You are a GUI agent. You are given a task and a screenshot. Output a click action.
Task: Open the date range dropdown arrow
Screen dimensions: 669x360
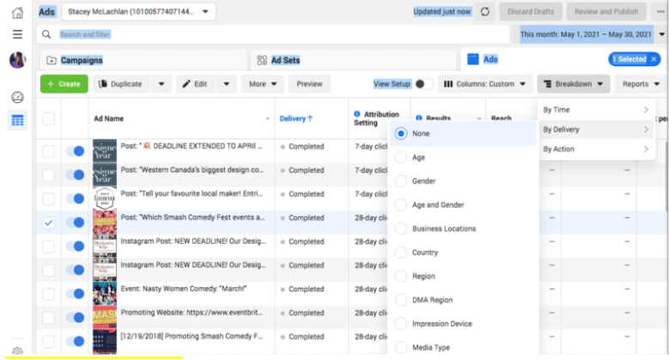tap(662, 34)
